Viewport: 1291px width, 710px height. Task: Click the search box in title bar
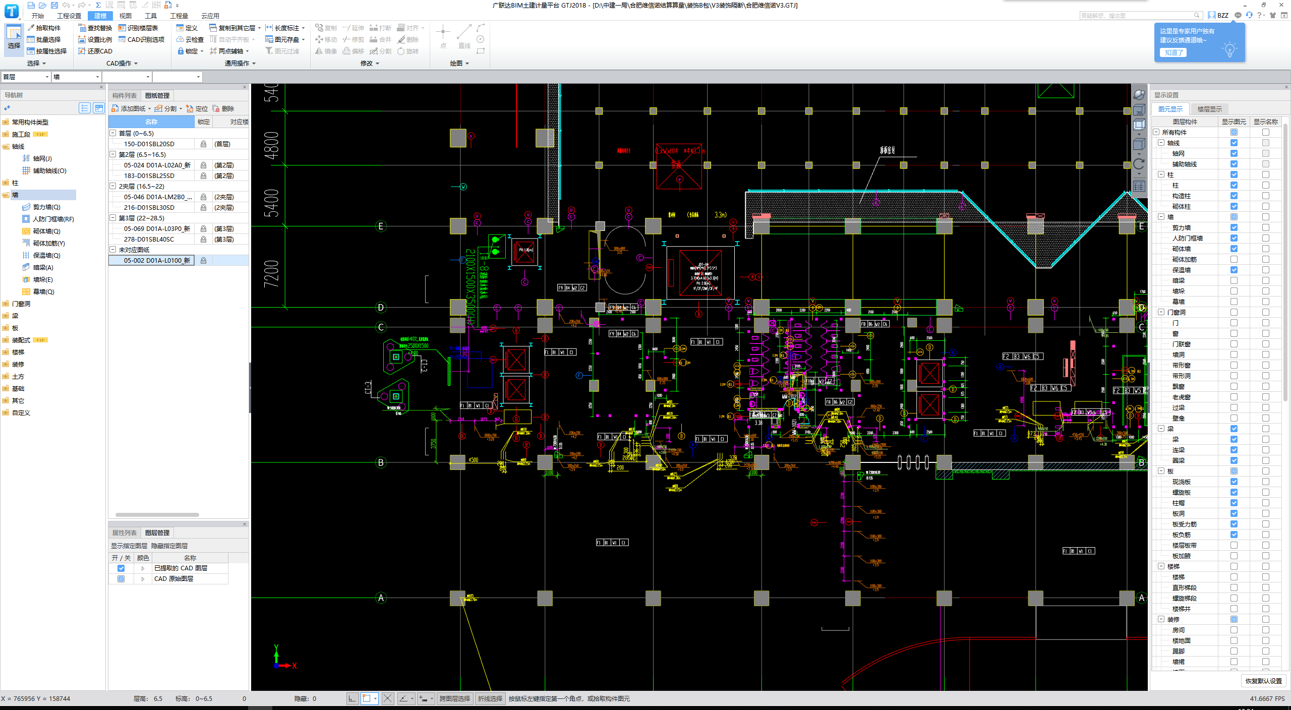coord(1141,16)
